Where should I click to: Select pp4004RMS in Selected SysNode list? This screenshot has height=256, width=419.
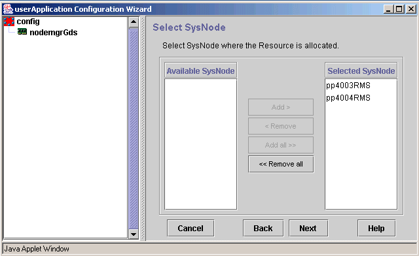(348, 98)
